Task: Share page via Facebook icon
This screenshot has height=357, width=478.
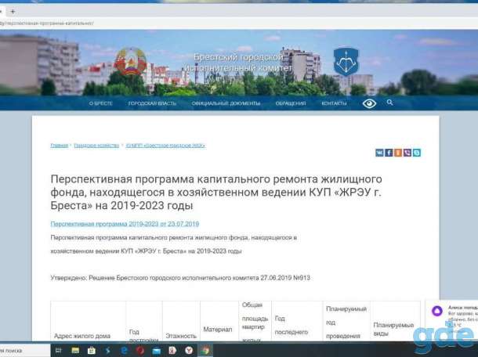Action: [389, 153]
